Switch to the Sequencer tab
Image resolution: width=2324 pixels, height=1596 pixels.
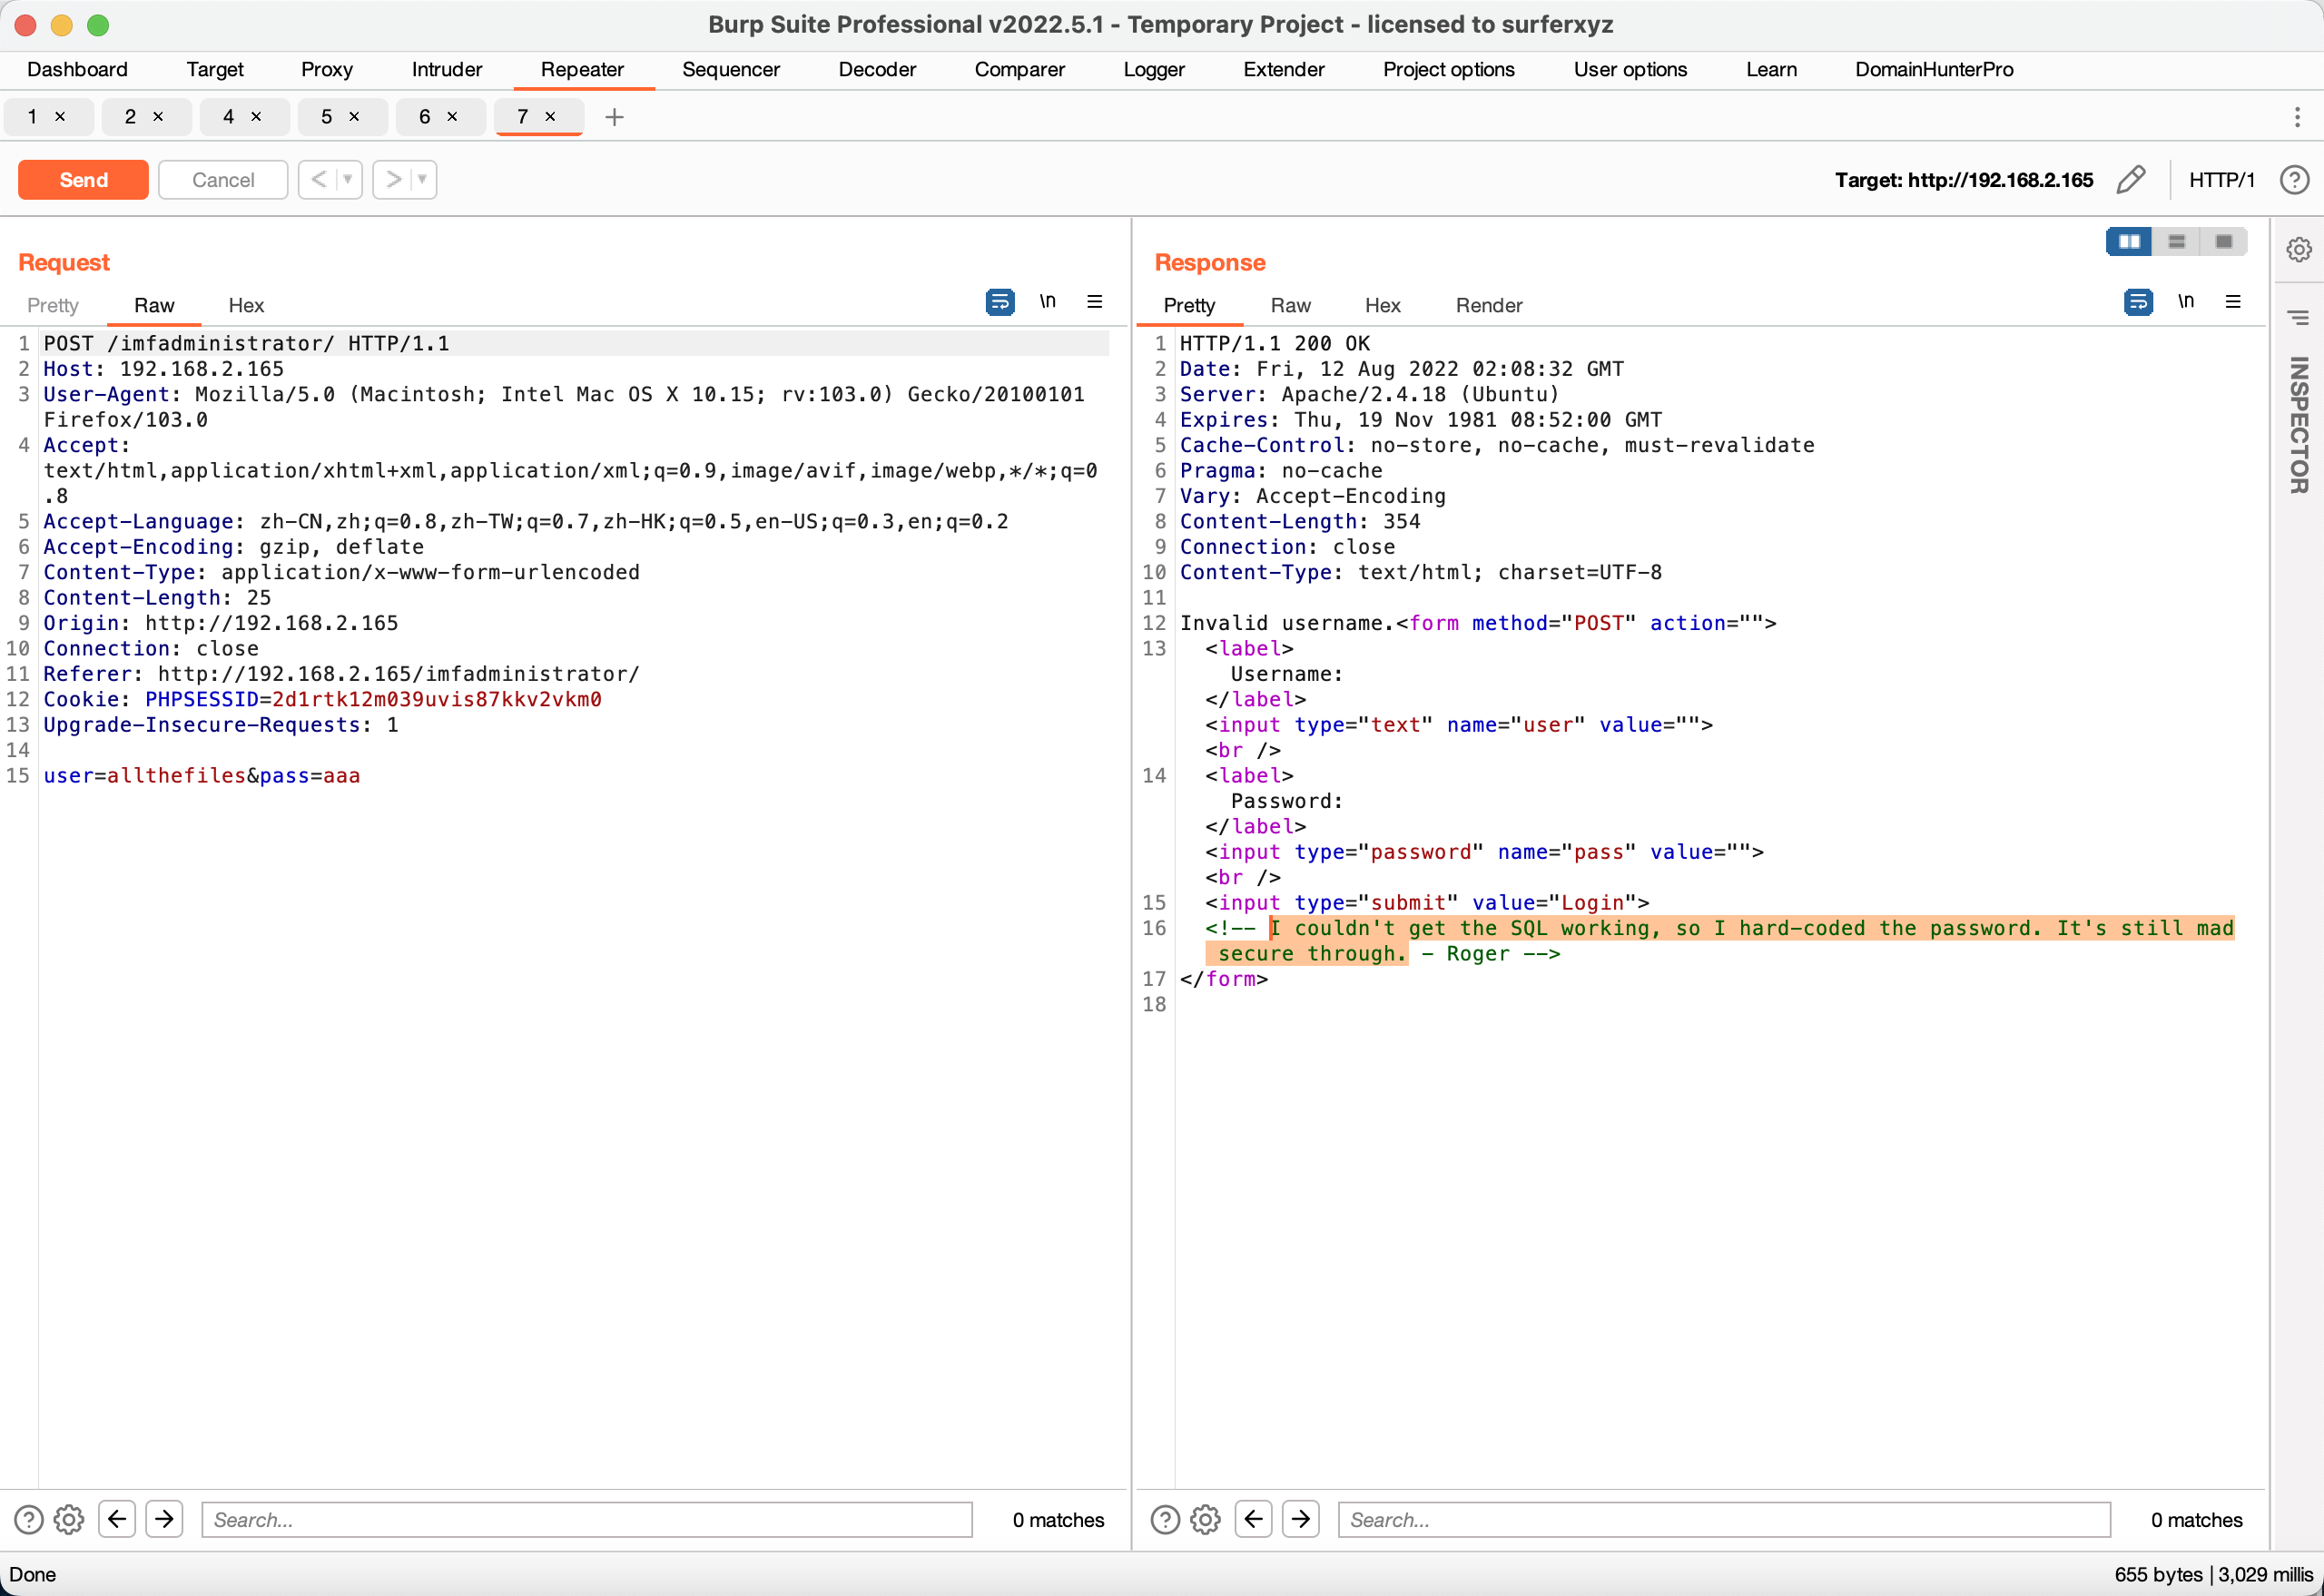(731, 70)
